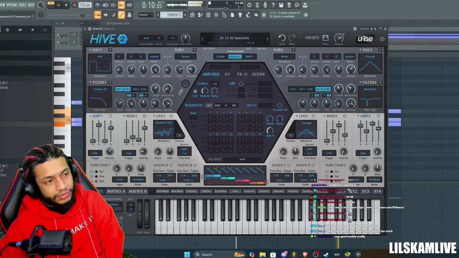Click the tempo field showing 155.000
Image resolution: width=459 pixels, height=258 pixels.
(x=85, y=5)
